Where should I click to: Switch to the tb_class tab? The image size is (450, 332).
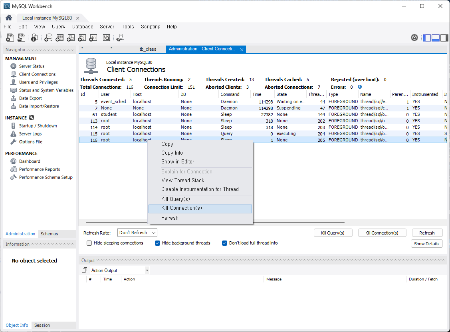pyautogui.click(x=148, y=49)
